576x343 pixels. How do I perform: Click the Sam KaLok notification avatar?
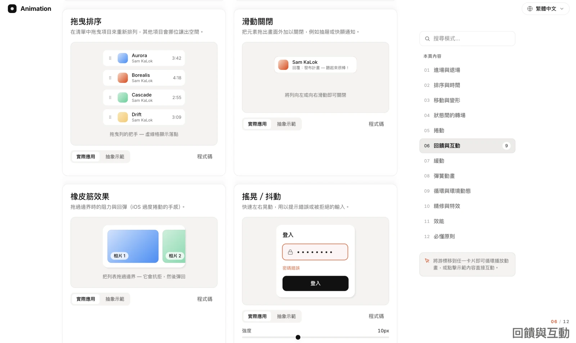pos(283,65)
